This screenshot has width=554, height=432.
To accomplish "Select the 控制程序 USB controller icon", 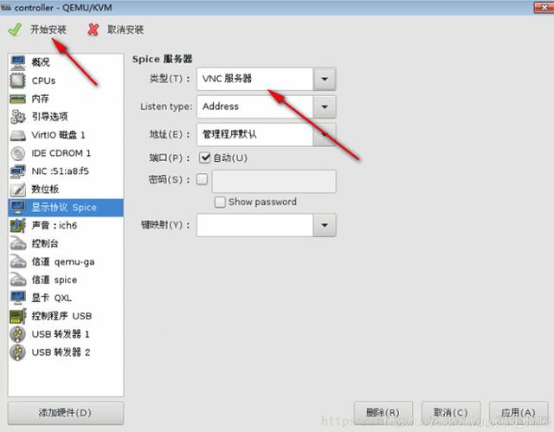I will pyautogui.click(x=18, y=317).
